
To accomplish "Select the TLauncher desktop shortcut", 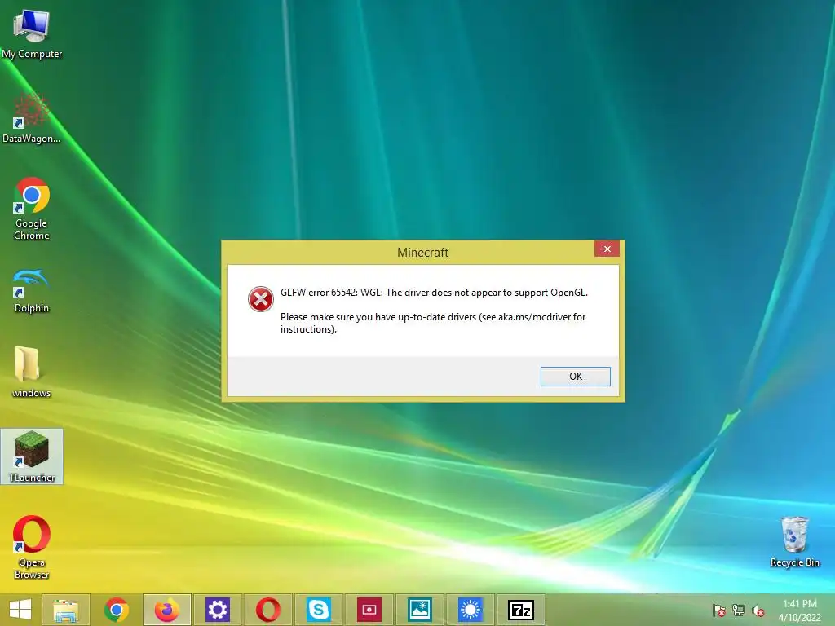I will pos(32,456).
